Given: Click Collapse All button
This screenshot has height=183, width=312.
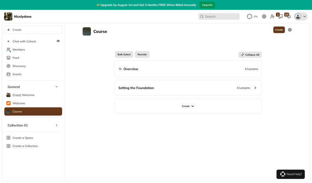Looking at the screenshot, I should (x=250, y=55).
